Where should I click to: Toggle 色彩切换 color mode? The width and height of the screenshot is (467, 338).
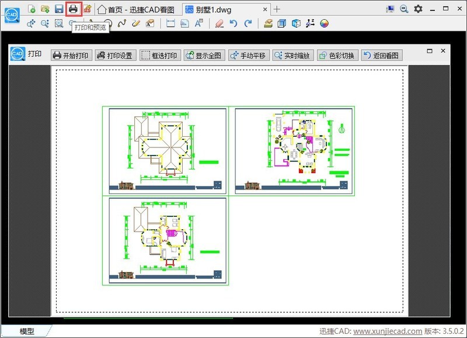336,56
